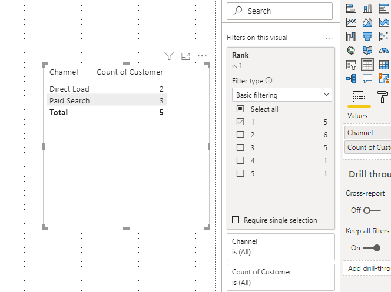The height and width of the screenshot is (292, 391).
Task: Select the stacked bar chart visual
Action: point(351,8)
